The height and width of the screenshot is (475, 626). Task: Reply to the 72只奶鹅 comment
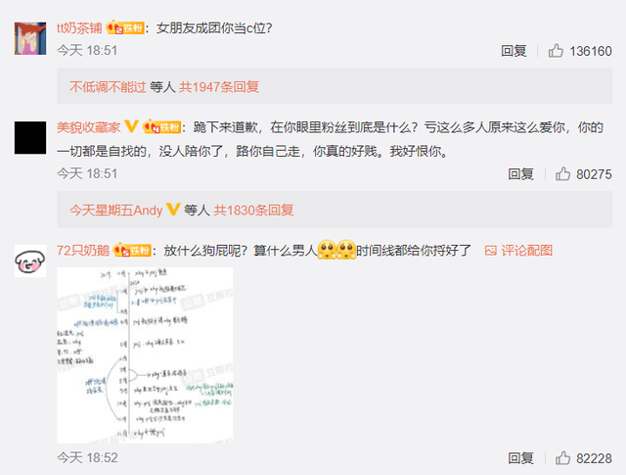(x=520, y=457)
